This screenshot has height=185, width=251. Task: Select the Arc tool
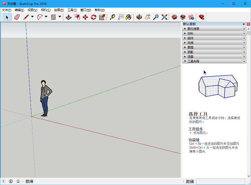(40, 17)
